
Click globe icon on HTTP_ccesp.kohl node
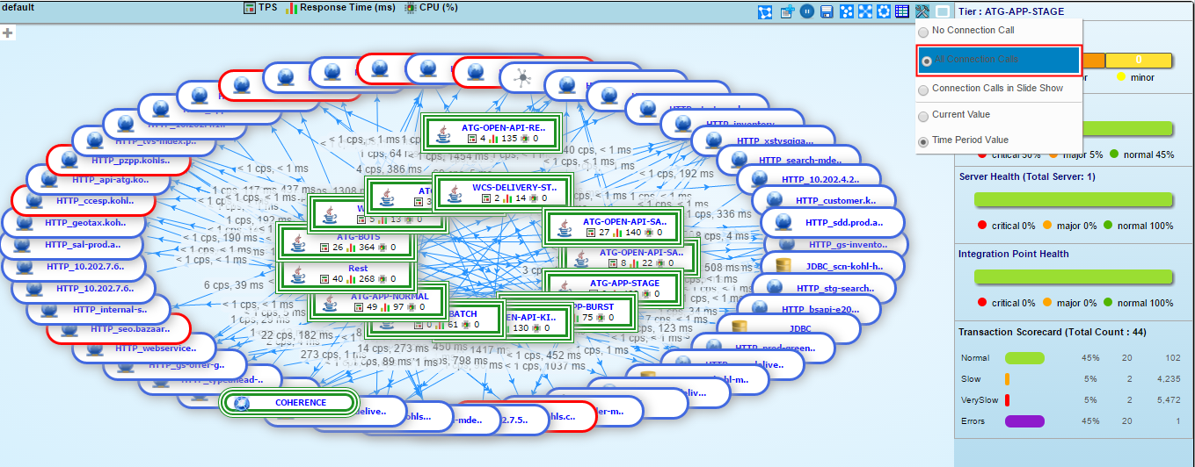click(x=33, y=199)
